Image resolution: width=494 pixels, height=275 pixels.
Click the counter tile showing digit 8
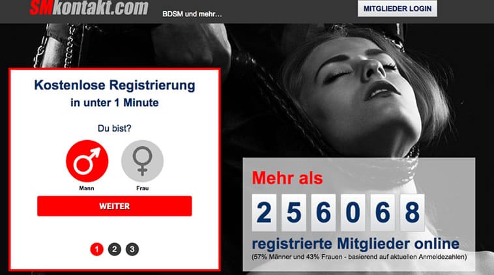[413, 212]
